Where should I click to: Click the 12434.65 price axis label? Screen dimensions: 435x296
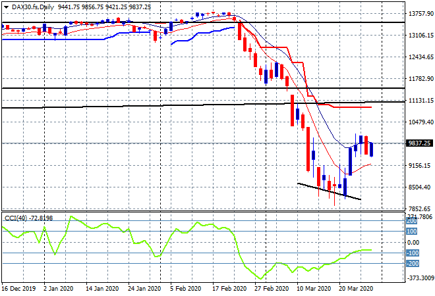click(421, 57)
